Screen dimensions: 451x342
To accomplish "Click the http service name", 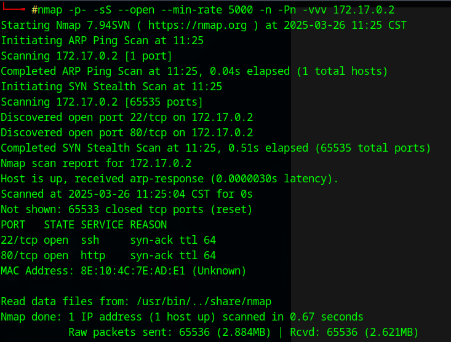I will click(93, 255).
